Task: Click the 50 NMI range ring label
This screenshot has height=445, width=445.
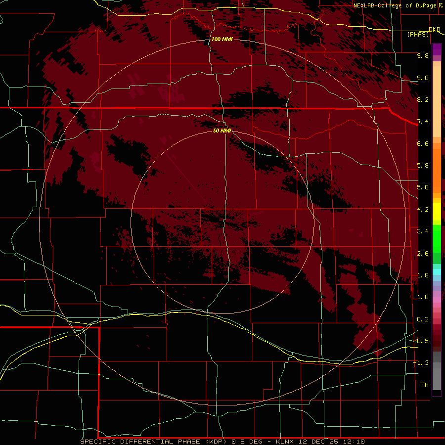Action: point(222,131)
